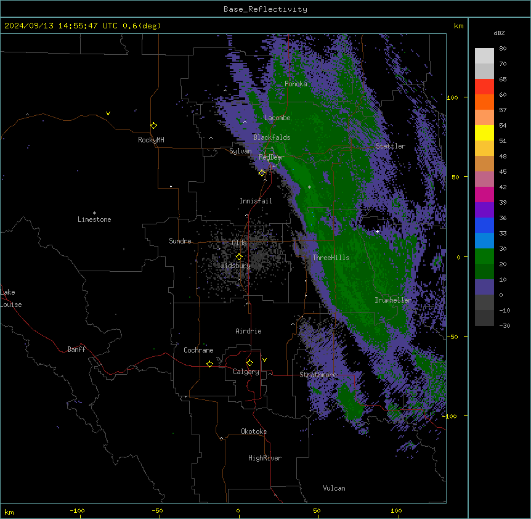Click the HighRiver town label
Screen dimensions: 531x519
click(x=265, y=458)
